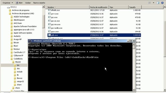The height and width of the screenshot is (93, 166).
Task: Click the CDBurnerXP folder icon
Action: (x=12, y=56)
